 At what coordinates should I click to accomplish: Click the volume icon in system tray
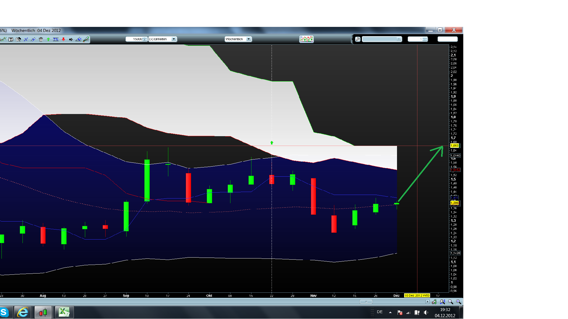[x=426, y=312]
